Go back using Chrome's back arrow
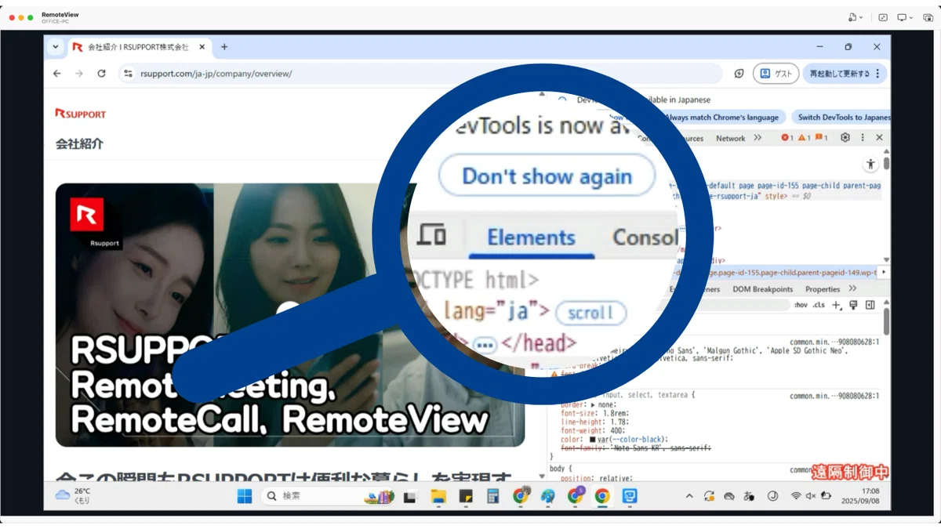Image resolution: width=941 pixels, height=529 pixels. pos(56,74)
